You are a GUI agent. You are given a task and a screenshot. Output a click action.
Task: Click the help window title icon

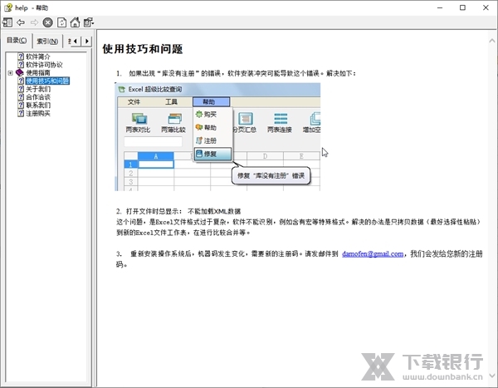(x=8, y=7)
